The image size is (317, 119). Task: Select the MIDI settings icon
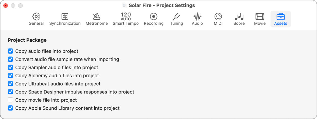click(x=218, y=17)
